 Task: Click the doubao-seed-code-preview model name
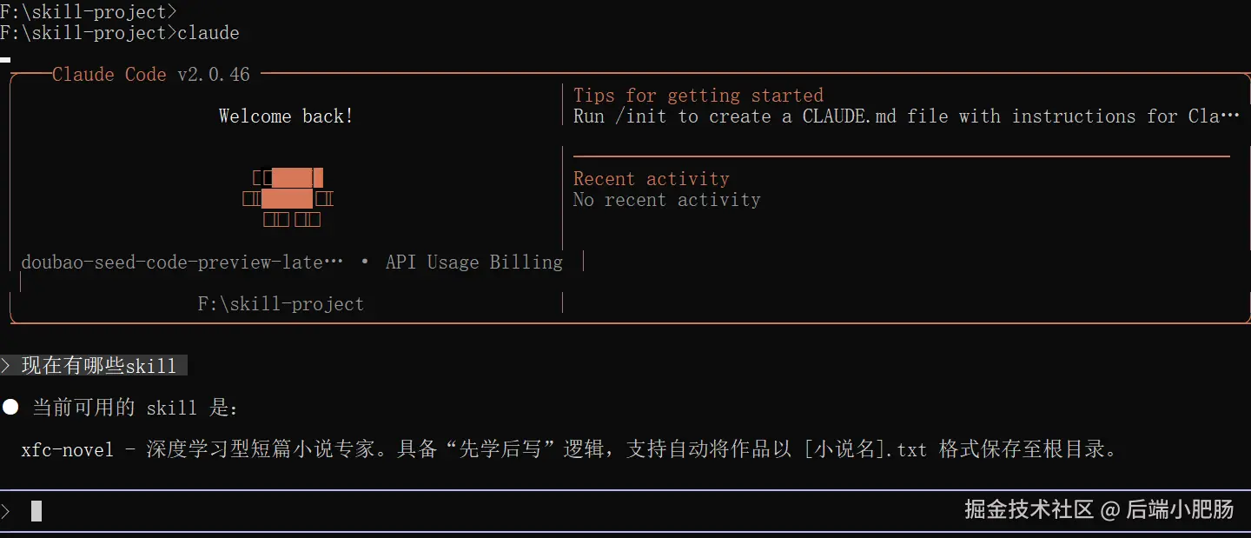click(x=182, y=262)
